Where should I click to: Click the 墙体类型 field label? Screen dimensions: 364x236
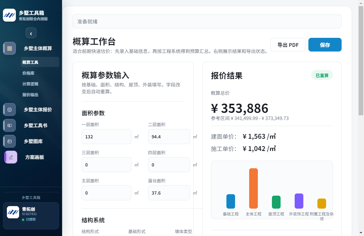(x=183, y=231)
